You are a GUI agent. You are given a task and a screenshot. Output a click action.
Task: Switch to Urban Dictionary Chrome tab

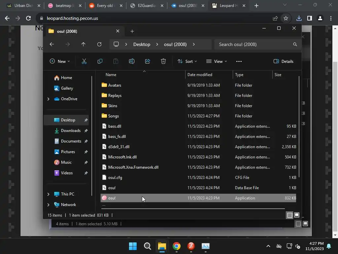click(23, 6)
